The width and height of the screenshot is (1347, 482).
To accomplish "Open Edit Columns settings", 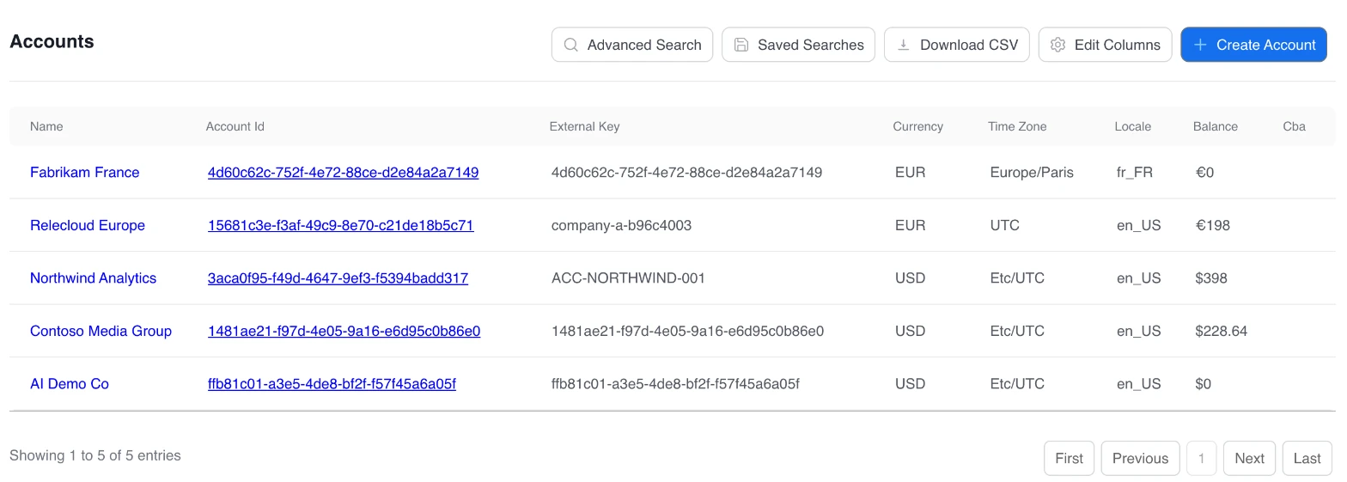I will (1106, 45).
